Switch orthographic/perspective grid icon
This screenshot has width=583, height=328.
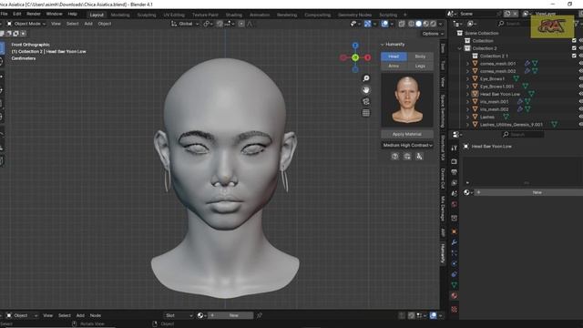366,113
